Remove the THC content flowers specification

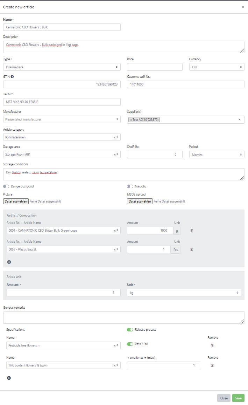click(212, 365)
